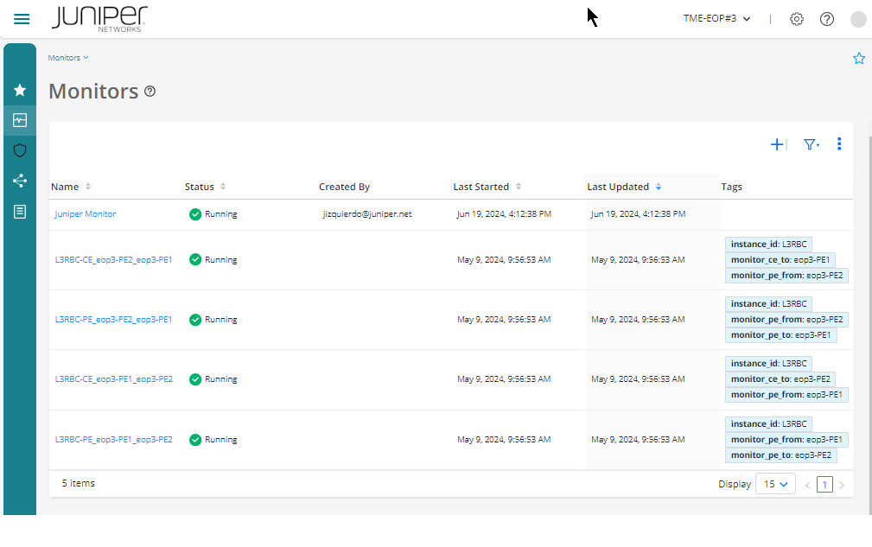Open the hamburger navigation menu
This screenshot has height=547, width=872.
click(x=22, y=19)
